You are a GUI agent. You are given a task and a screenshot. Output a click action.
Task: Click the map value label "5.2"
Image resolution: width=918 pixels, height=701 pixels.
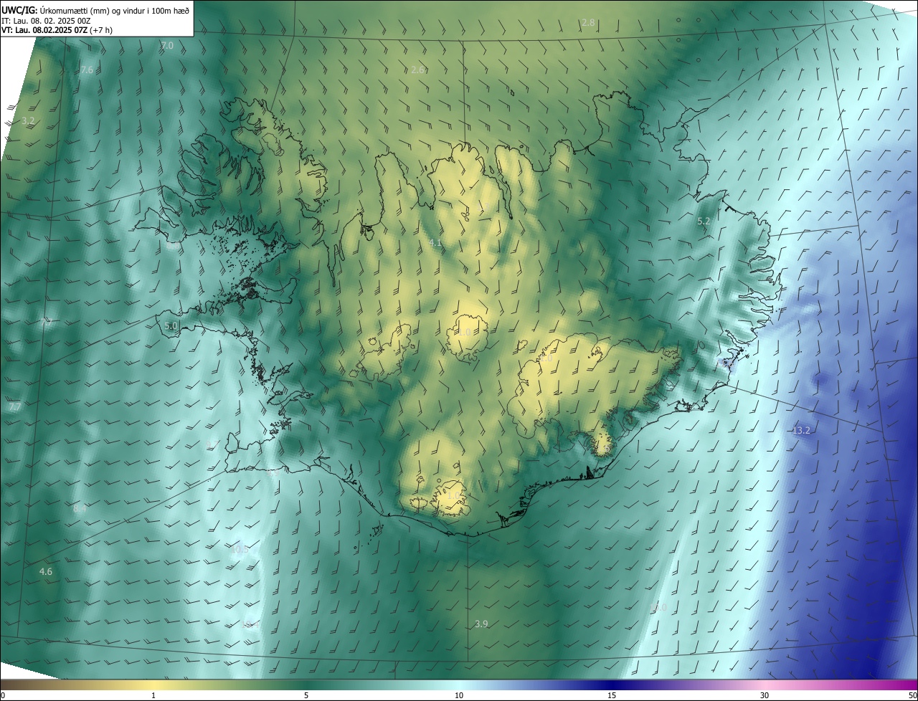(704, 222)
